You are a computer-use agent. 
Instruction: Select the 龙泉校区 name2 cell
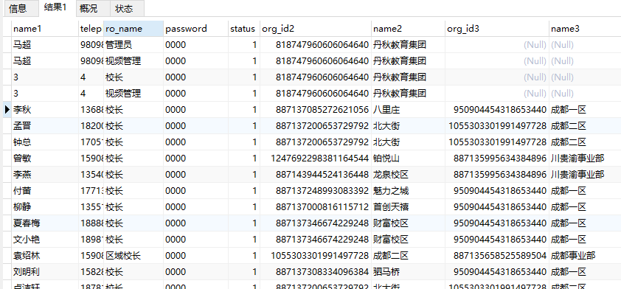pyautogui.click(x=409, y=175)
